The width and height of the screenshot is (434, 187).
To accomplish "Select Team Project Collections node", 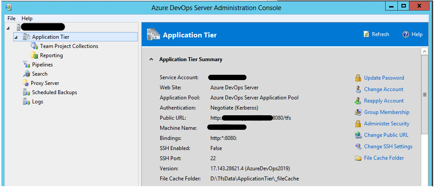I will (69, 46).
